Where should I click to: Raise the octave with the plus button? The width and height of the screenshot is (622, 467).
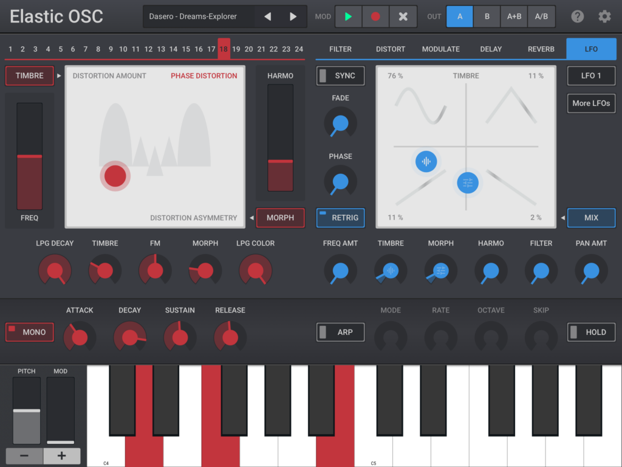61,455
